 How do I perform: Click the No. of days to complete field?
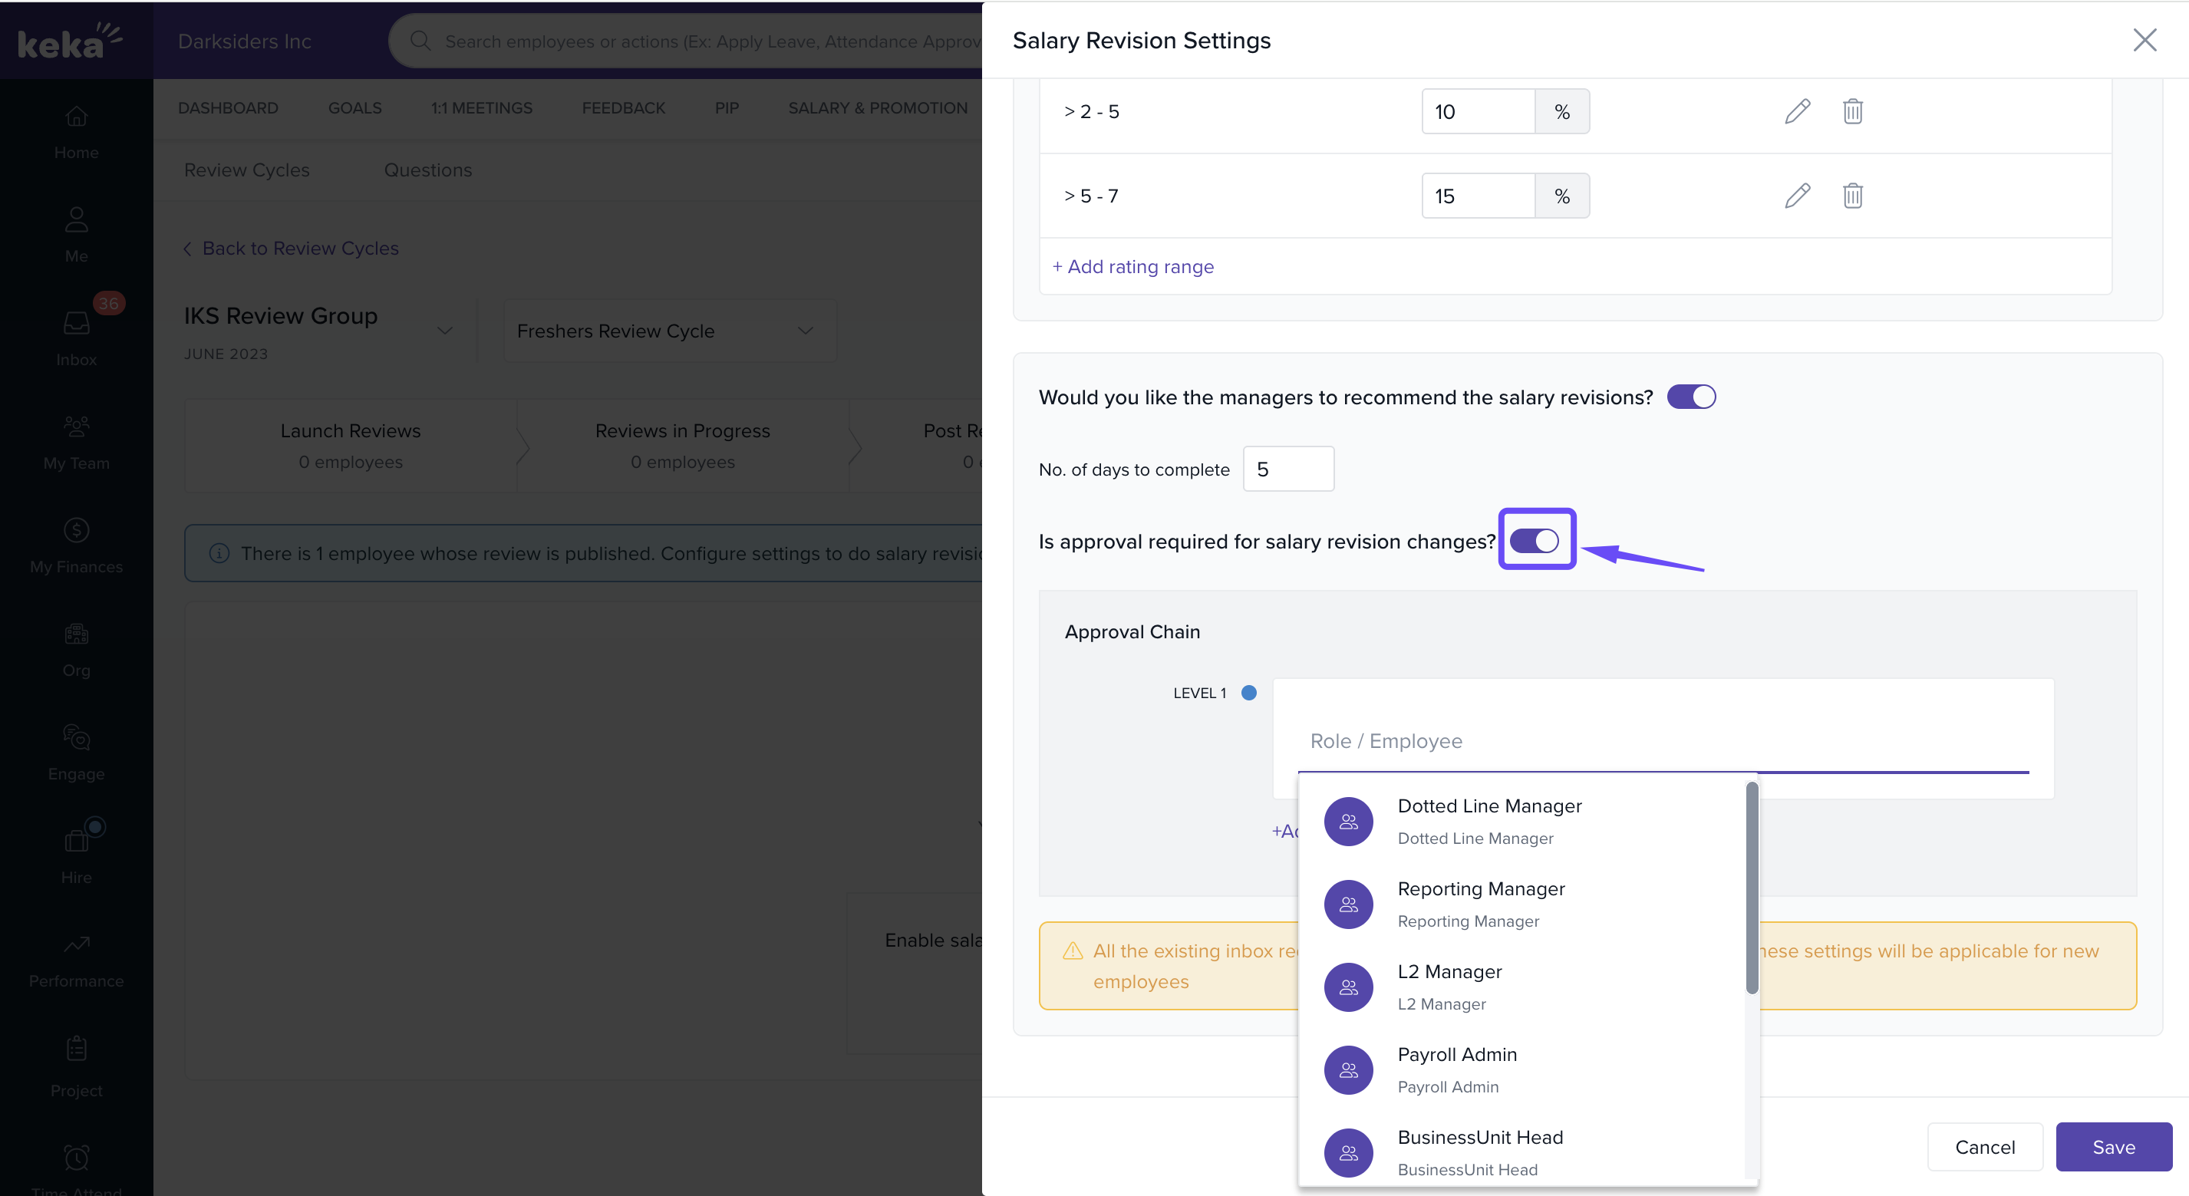tap(1287, 469)
